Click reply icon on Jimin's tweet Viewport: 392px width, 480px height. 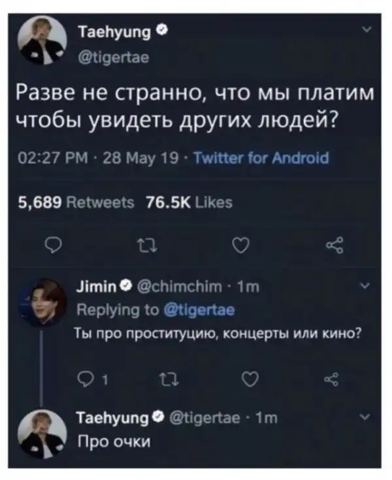(x=86, y=378)
